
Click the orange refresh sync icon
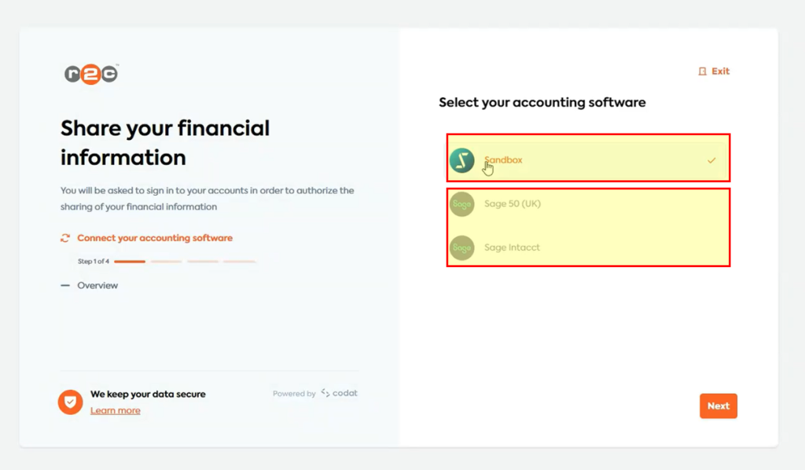(65, 237)
